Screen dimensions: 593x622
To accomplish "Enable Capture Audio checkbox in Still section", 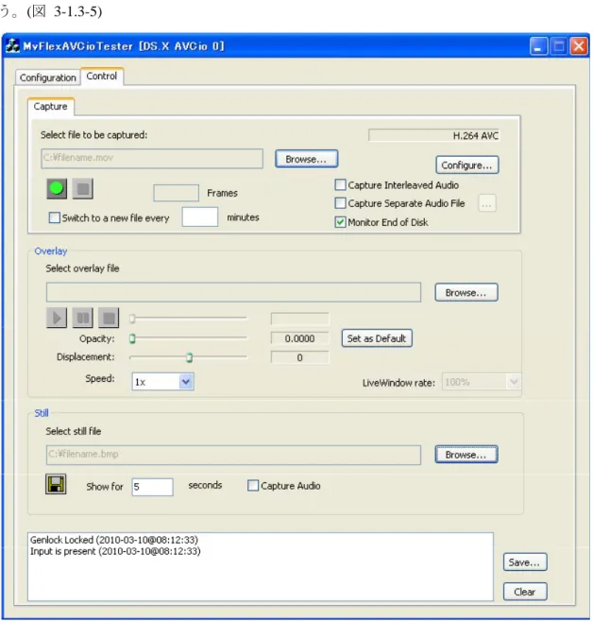I will click(253, 486).
